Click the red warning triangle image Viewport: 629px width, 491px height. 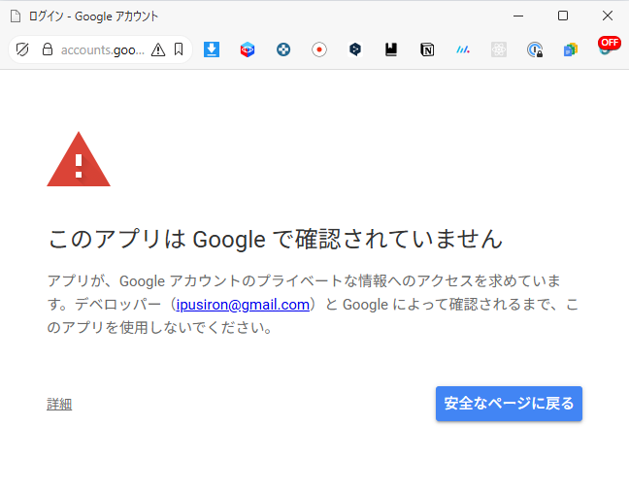(x=79, y=160)
